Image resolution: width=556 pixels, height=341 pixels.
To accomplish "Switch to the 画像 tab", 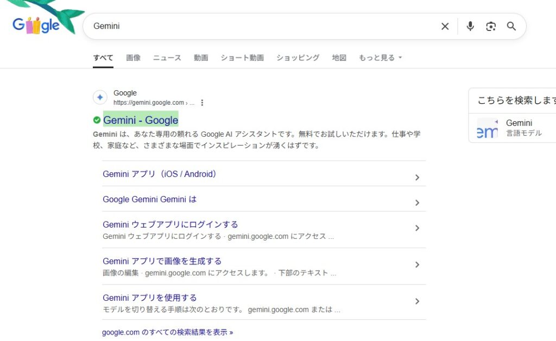I will tap(134, 58).
